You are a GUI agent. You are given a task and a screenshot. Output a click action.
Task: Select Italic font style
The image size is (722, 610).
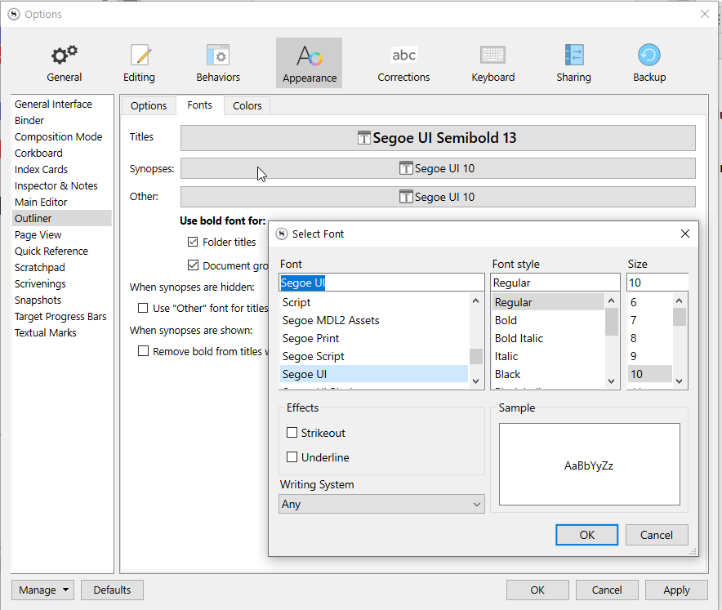point(548,356)
